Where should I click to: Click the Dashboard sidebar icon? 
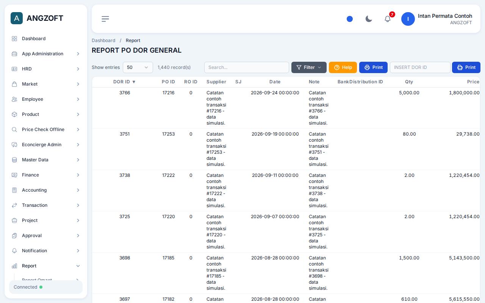14,39
